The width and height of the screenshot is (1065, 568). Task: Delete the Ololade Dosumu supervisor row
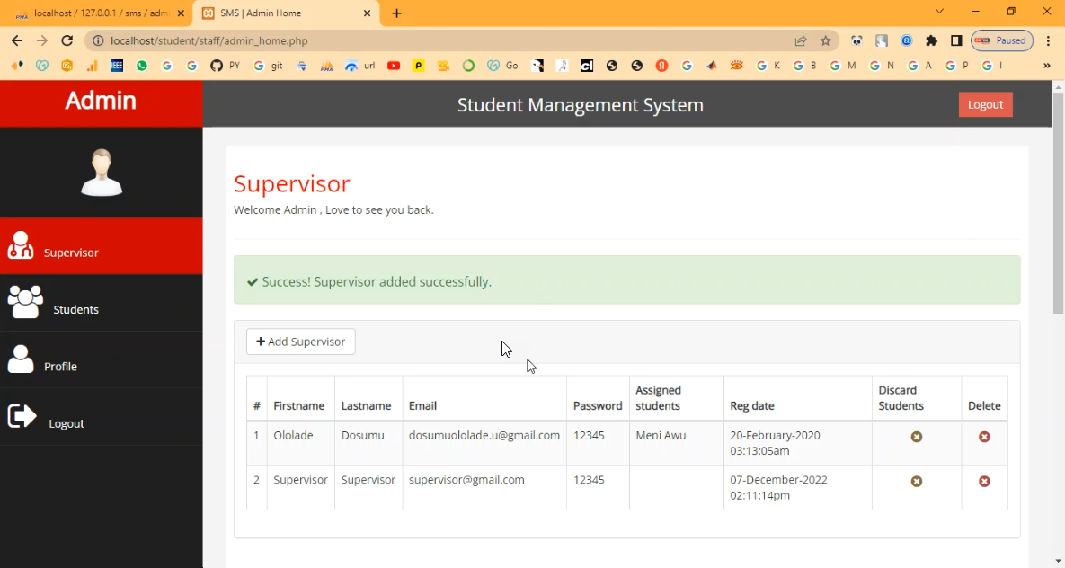[x=984, y=437]
